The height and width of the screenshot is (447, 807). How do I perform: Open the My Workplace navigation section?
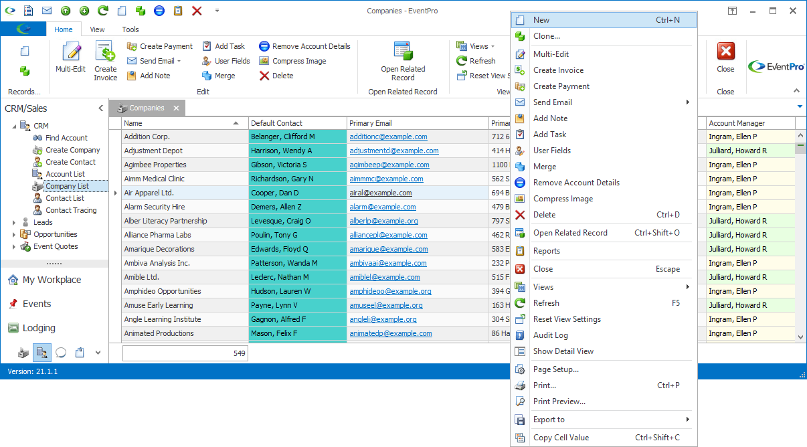coord(54,280)
